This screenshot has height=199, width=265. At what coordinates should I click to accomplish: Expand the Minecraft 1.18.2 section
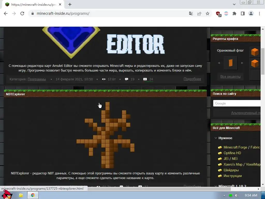[230, 186]
